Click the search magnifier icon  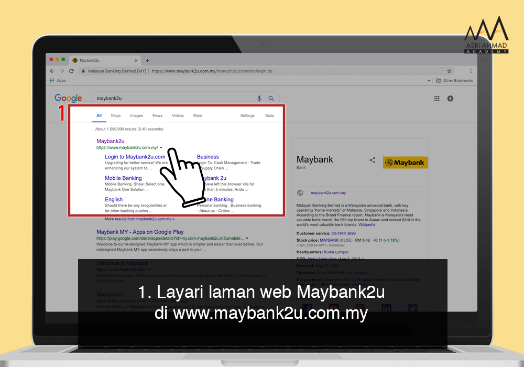(x=271, y=98)
